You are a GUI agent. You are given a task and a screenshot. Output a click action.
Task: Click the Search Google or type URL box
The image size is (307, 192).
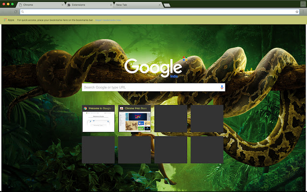[x=153, y=87]
